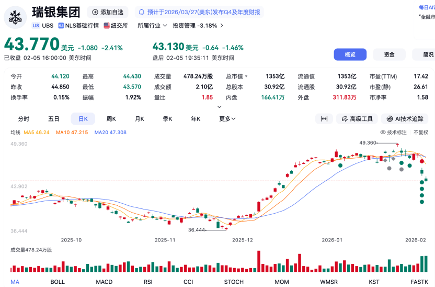
Task: Toggle 技术标注 eye visibility
Action: (x=383, y=133)
